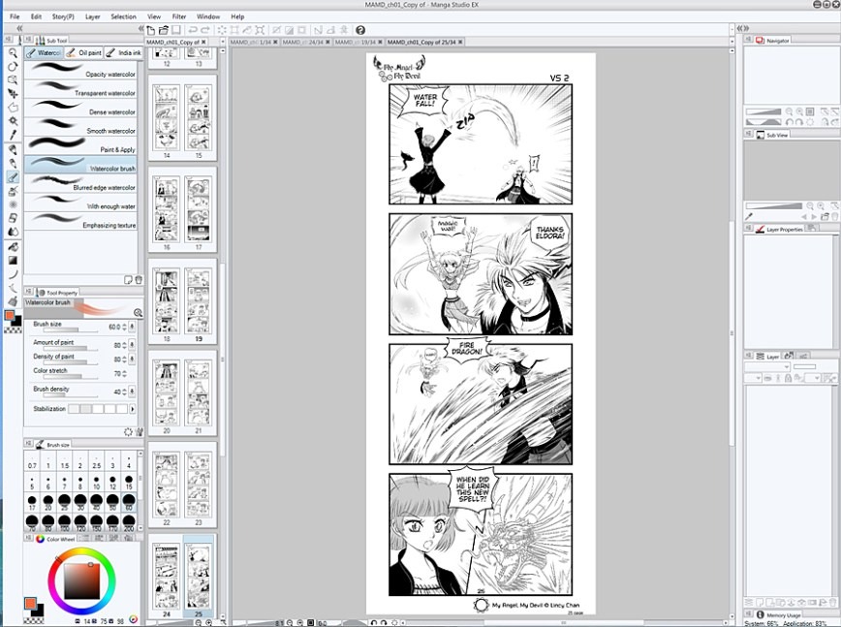
Task: Increase the Brush size stepper value
Action: (124, 325)
